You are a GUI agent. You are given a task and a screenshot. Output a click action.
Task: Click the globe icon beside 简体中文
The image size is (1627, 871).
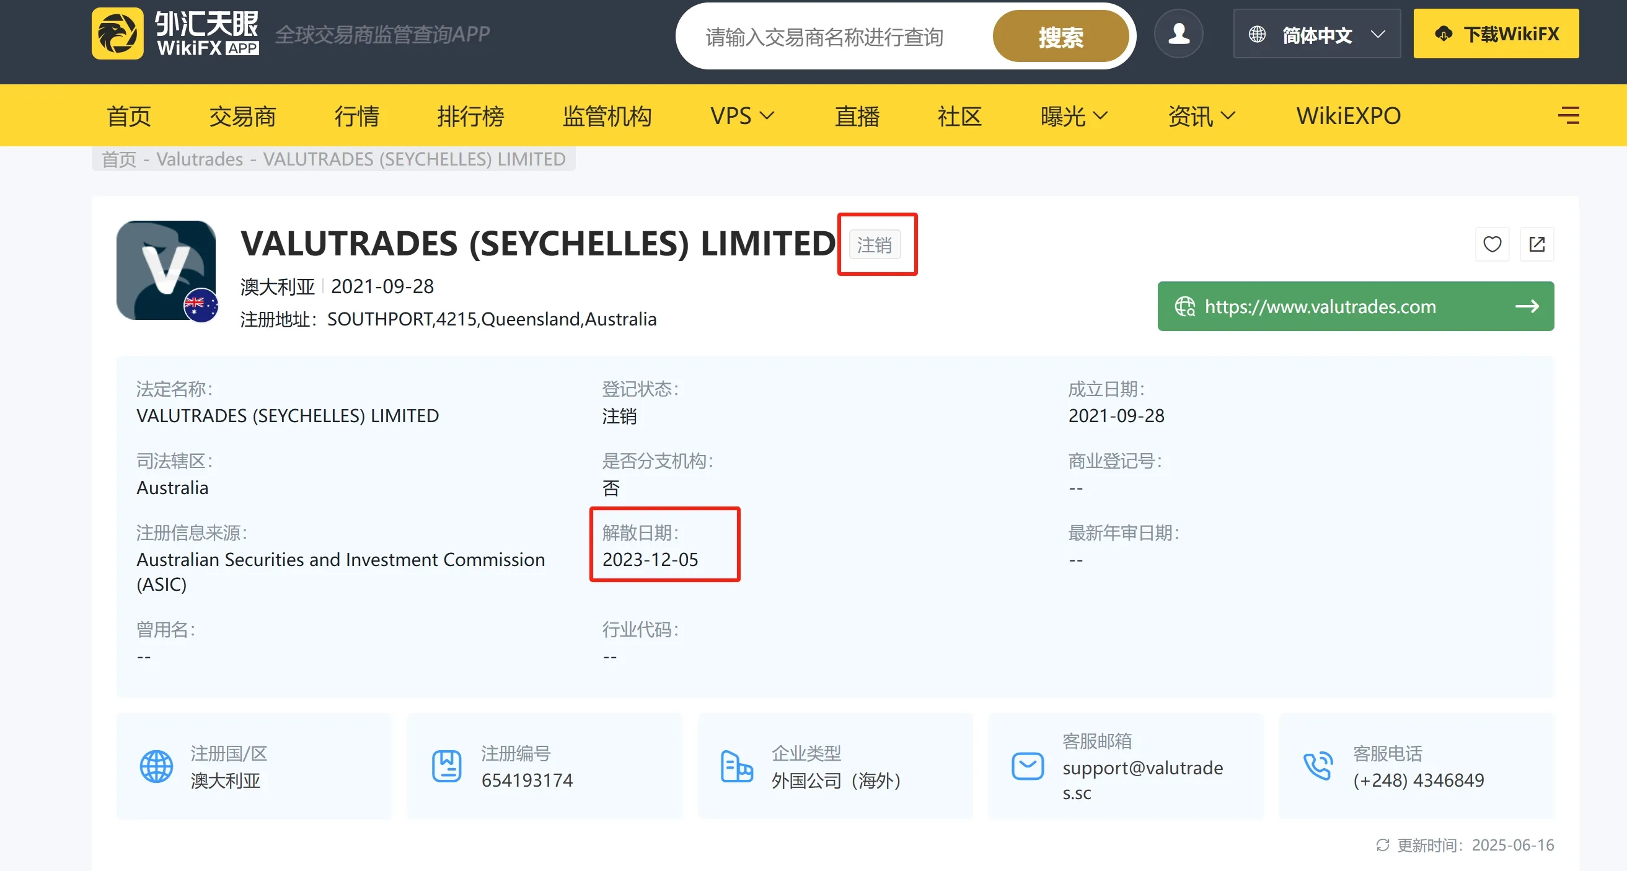pyautogui.click(x=1257, y=34)
